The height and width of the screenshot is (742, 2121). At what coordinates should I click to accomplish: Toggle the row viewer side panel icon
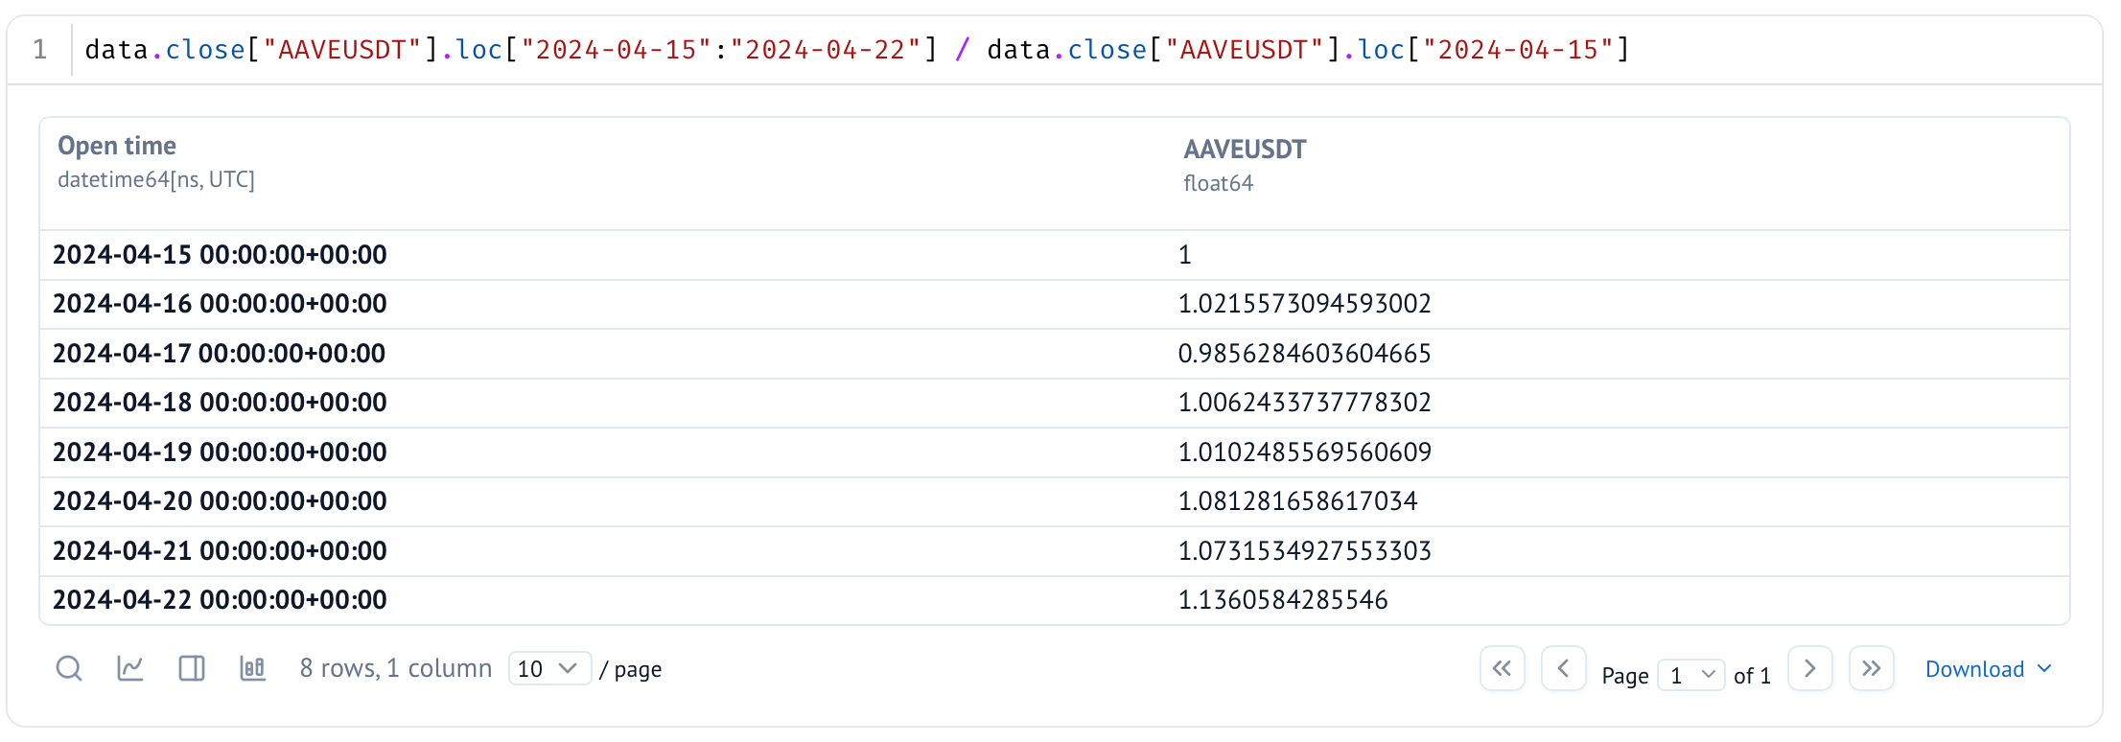click(x=192, y=668)
